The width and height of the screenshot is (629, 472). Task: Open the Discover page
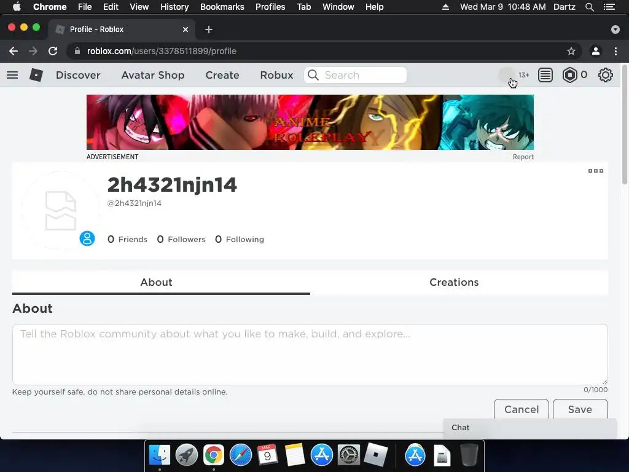click(x=78, y=75)
